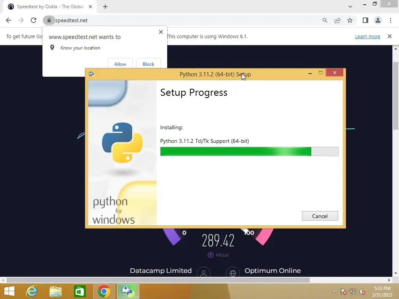The image size is (399, 299).
Task: Click the scroll down arrow of page
Action: click(x=395, y=274)
